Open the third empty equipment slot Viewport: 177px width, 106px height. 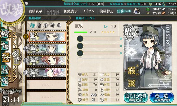point(98,53)
